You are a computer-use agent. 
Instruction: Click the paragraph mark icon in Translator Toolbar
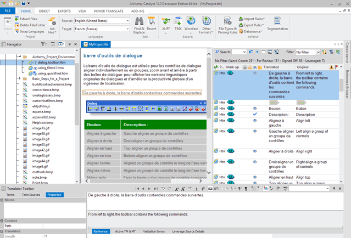[246, 189]
